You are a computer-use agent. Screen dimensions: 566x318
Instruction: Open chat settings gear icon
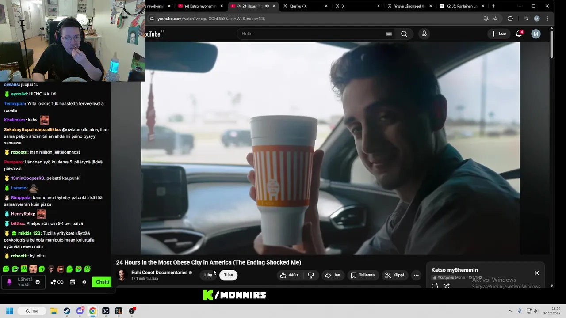[x=84, y=282]
